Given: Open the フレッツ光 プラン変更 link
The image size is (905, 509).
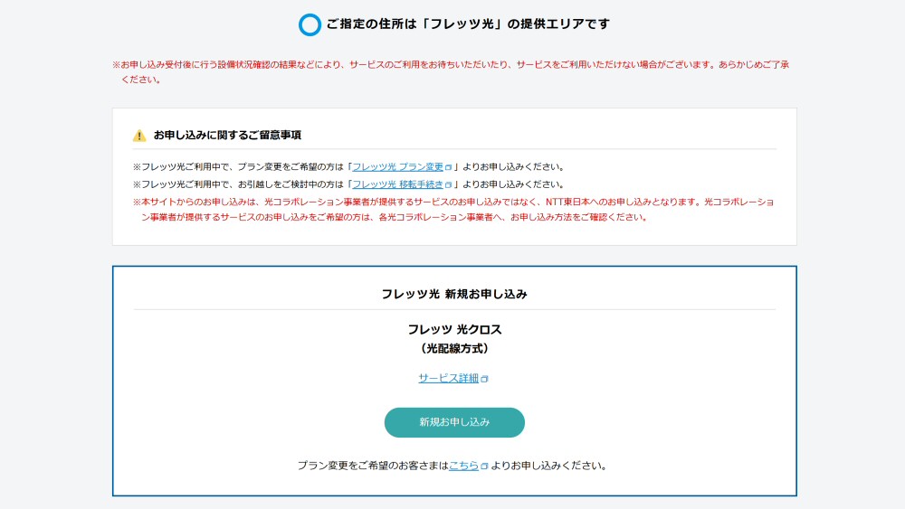Looking at the screenshot, I should coord(397,167).
